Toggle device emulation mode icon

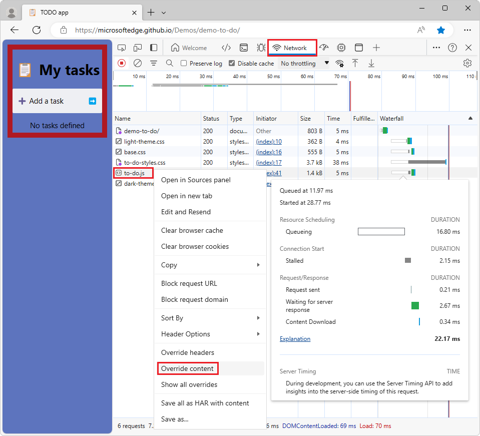pyautogui.click(x=138, y=47)
